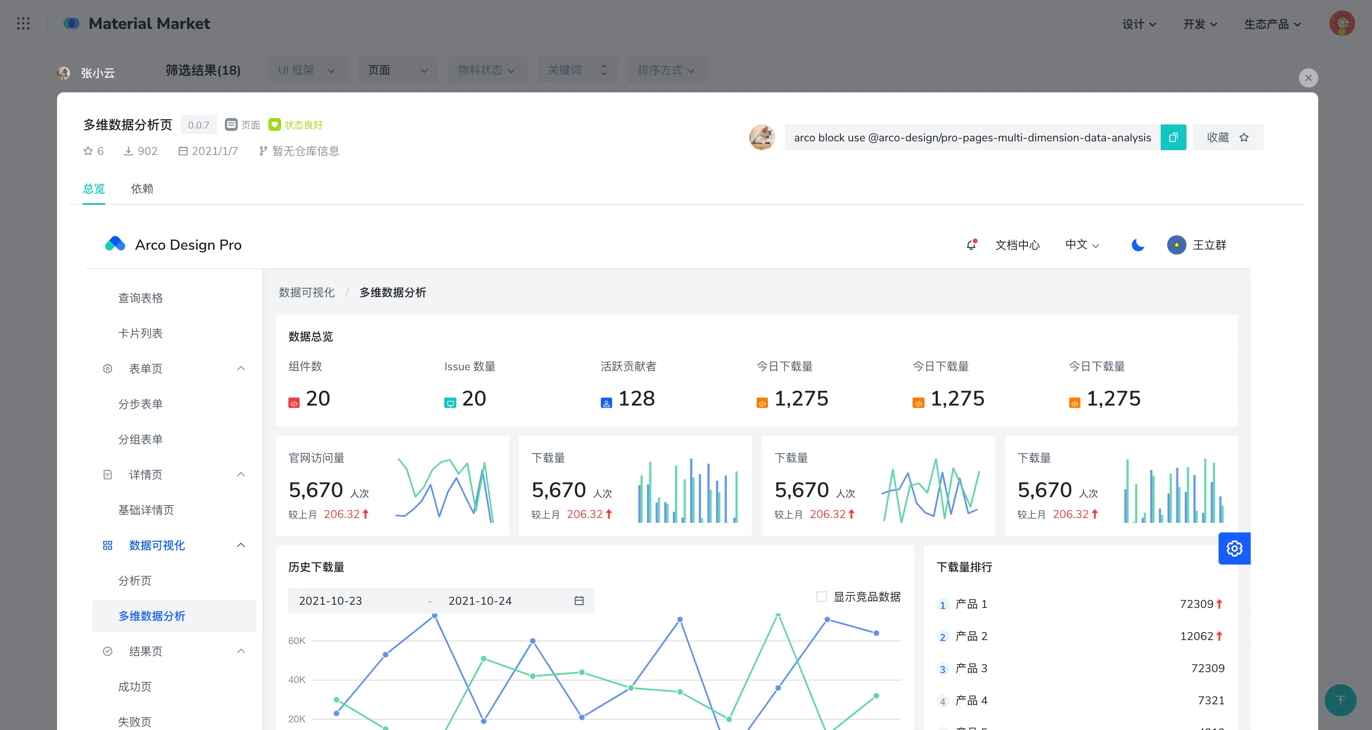Click 王立群 user avatar
The image size is (1372, 730).
coord(1176,245)
